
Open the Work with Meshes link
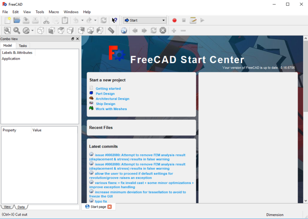click(x=111, y=109)
